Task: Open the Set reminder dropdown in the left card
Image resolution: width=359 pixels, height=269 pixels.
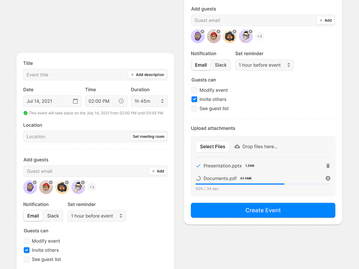Action: coord(97,216)
